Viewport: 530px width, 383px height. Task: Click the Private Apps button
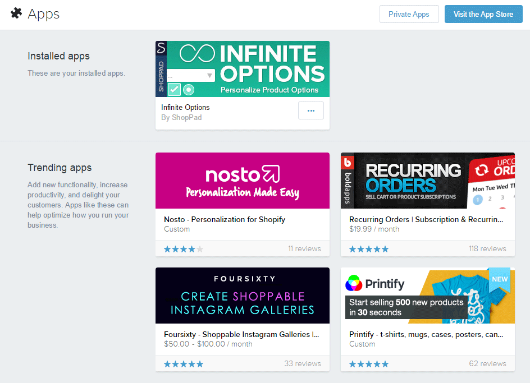click(409, 14)
